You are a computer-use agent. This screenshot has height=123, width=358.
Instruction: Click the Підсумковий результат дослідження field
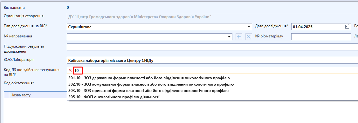click(x=212, y=47)
